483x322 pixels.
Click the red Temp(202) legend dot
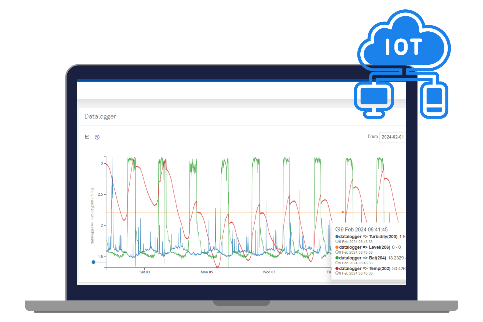[337, 269]
